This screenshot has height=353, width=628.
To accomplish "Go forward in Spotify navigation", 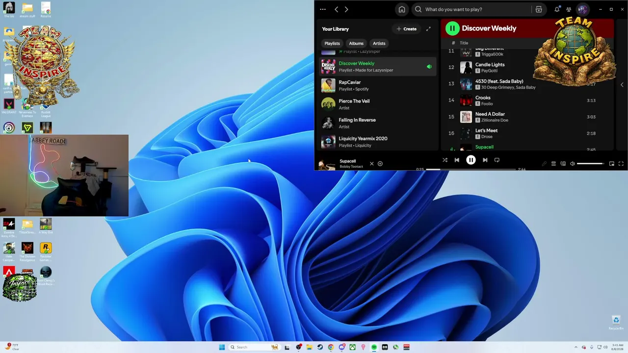I will [x=346, y=9].
